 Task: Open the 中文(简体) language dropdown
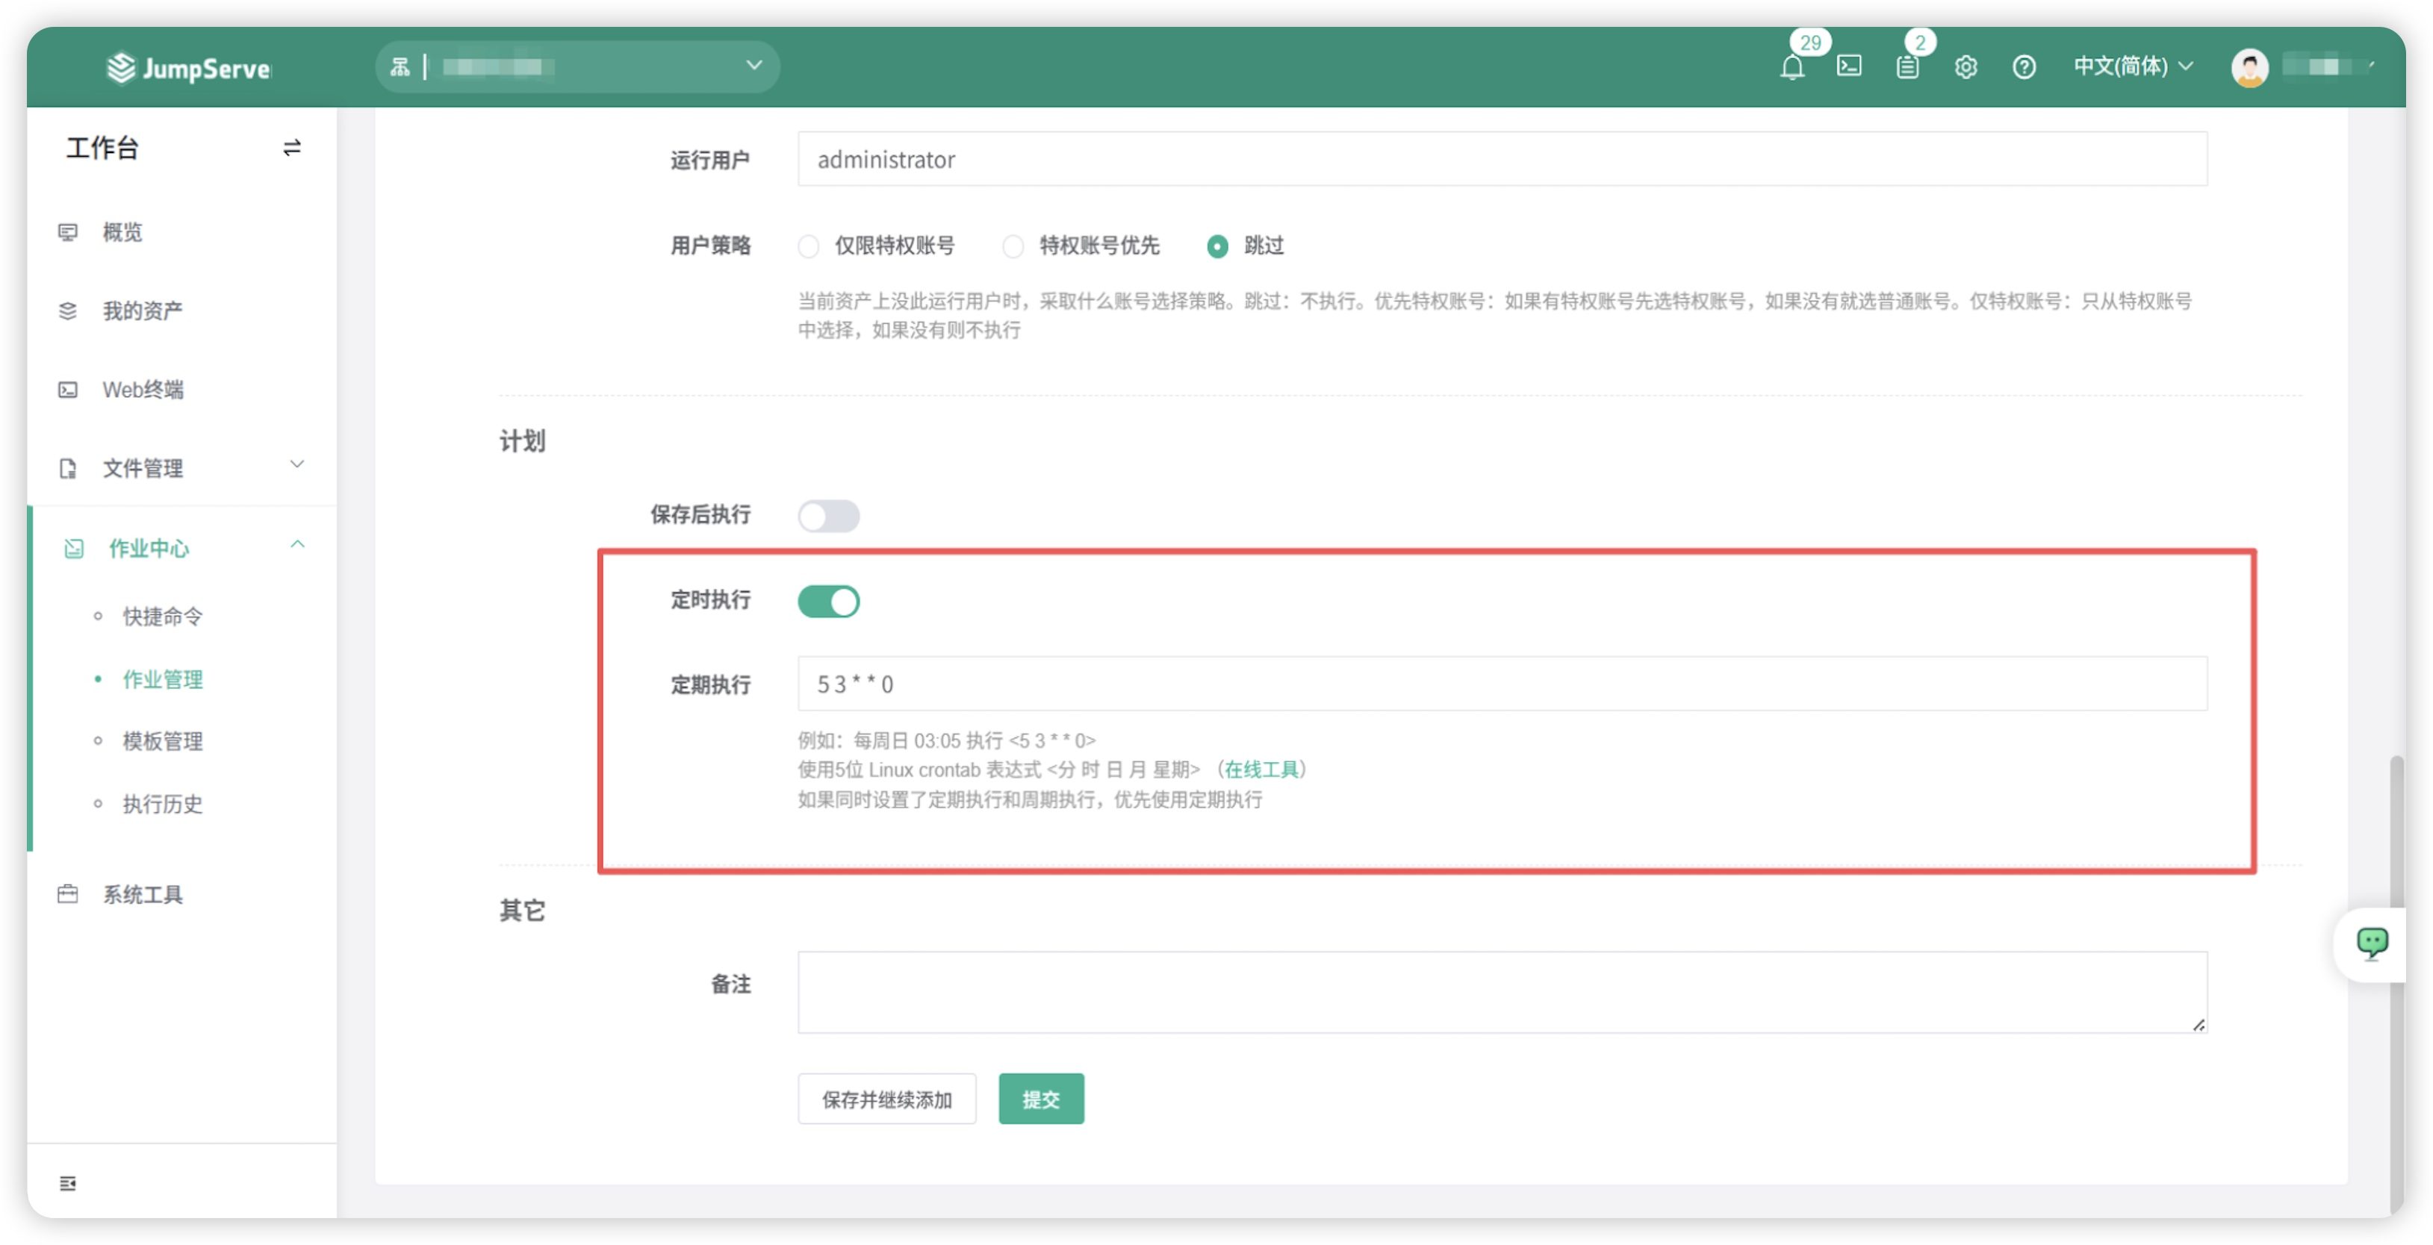click(x=2133, y=66)
